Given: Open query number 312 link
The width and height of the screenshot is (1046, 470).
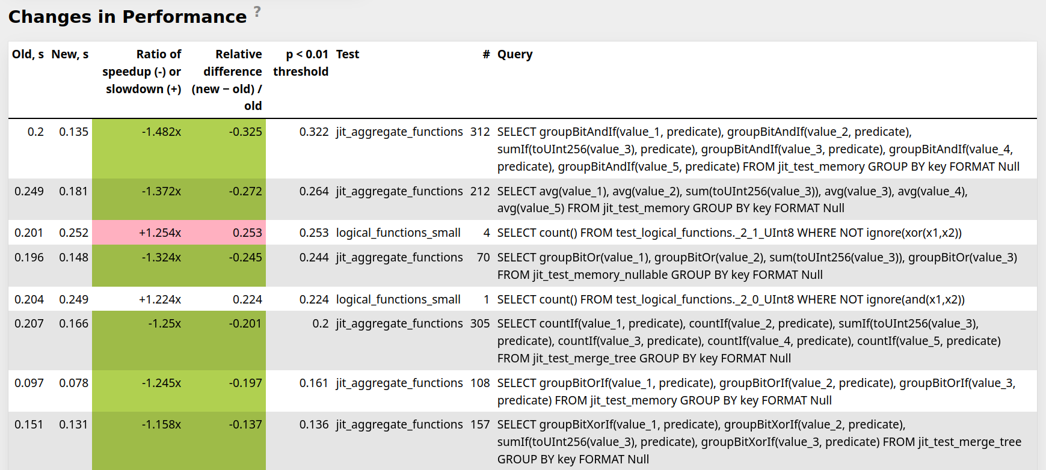Looking at the screenshot, I should (479, 132).
